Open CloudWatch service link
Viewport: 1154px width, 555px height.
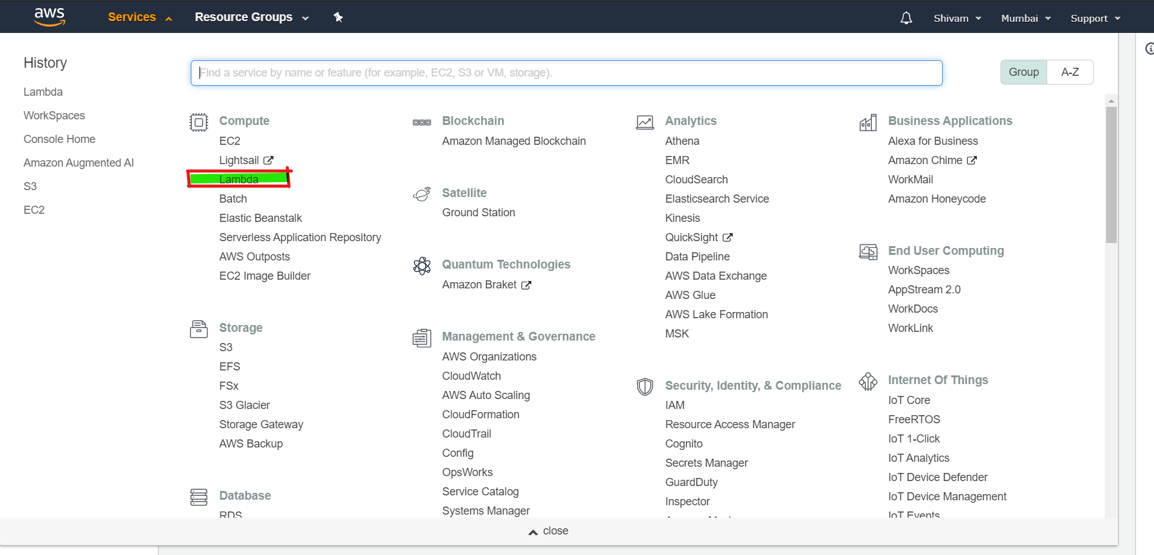[472, 376]
